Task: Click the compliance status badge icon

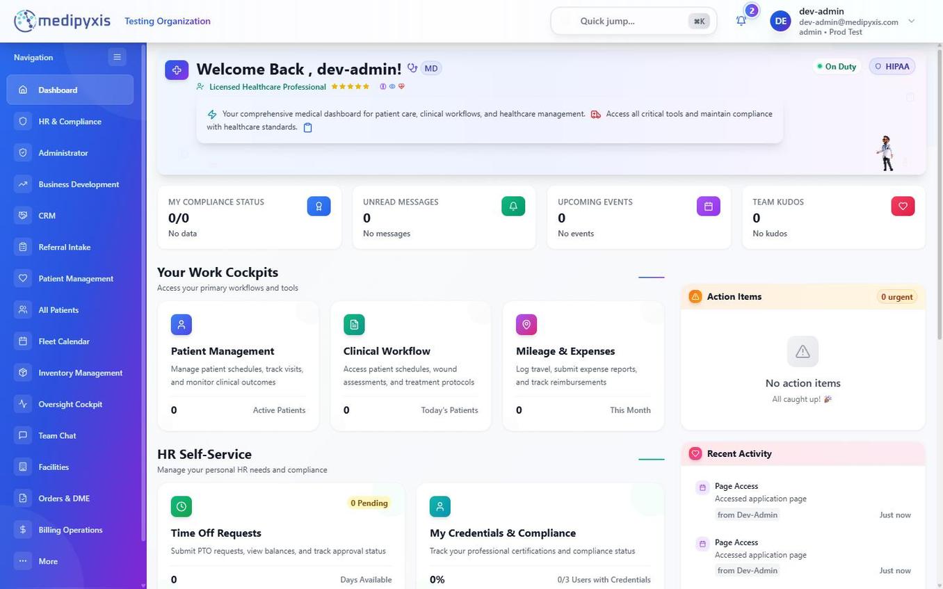Action: (319, 206)
